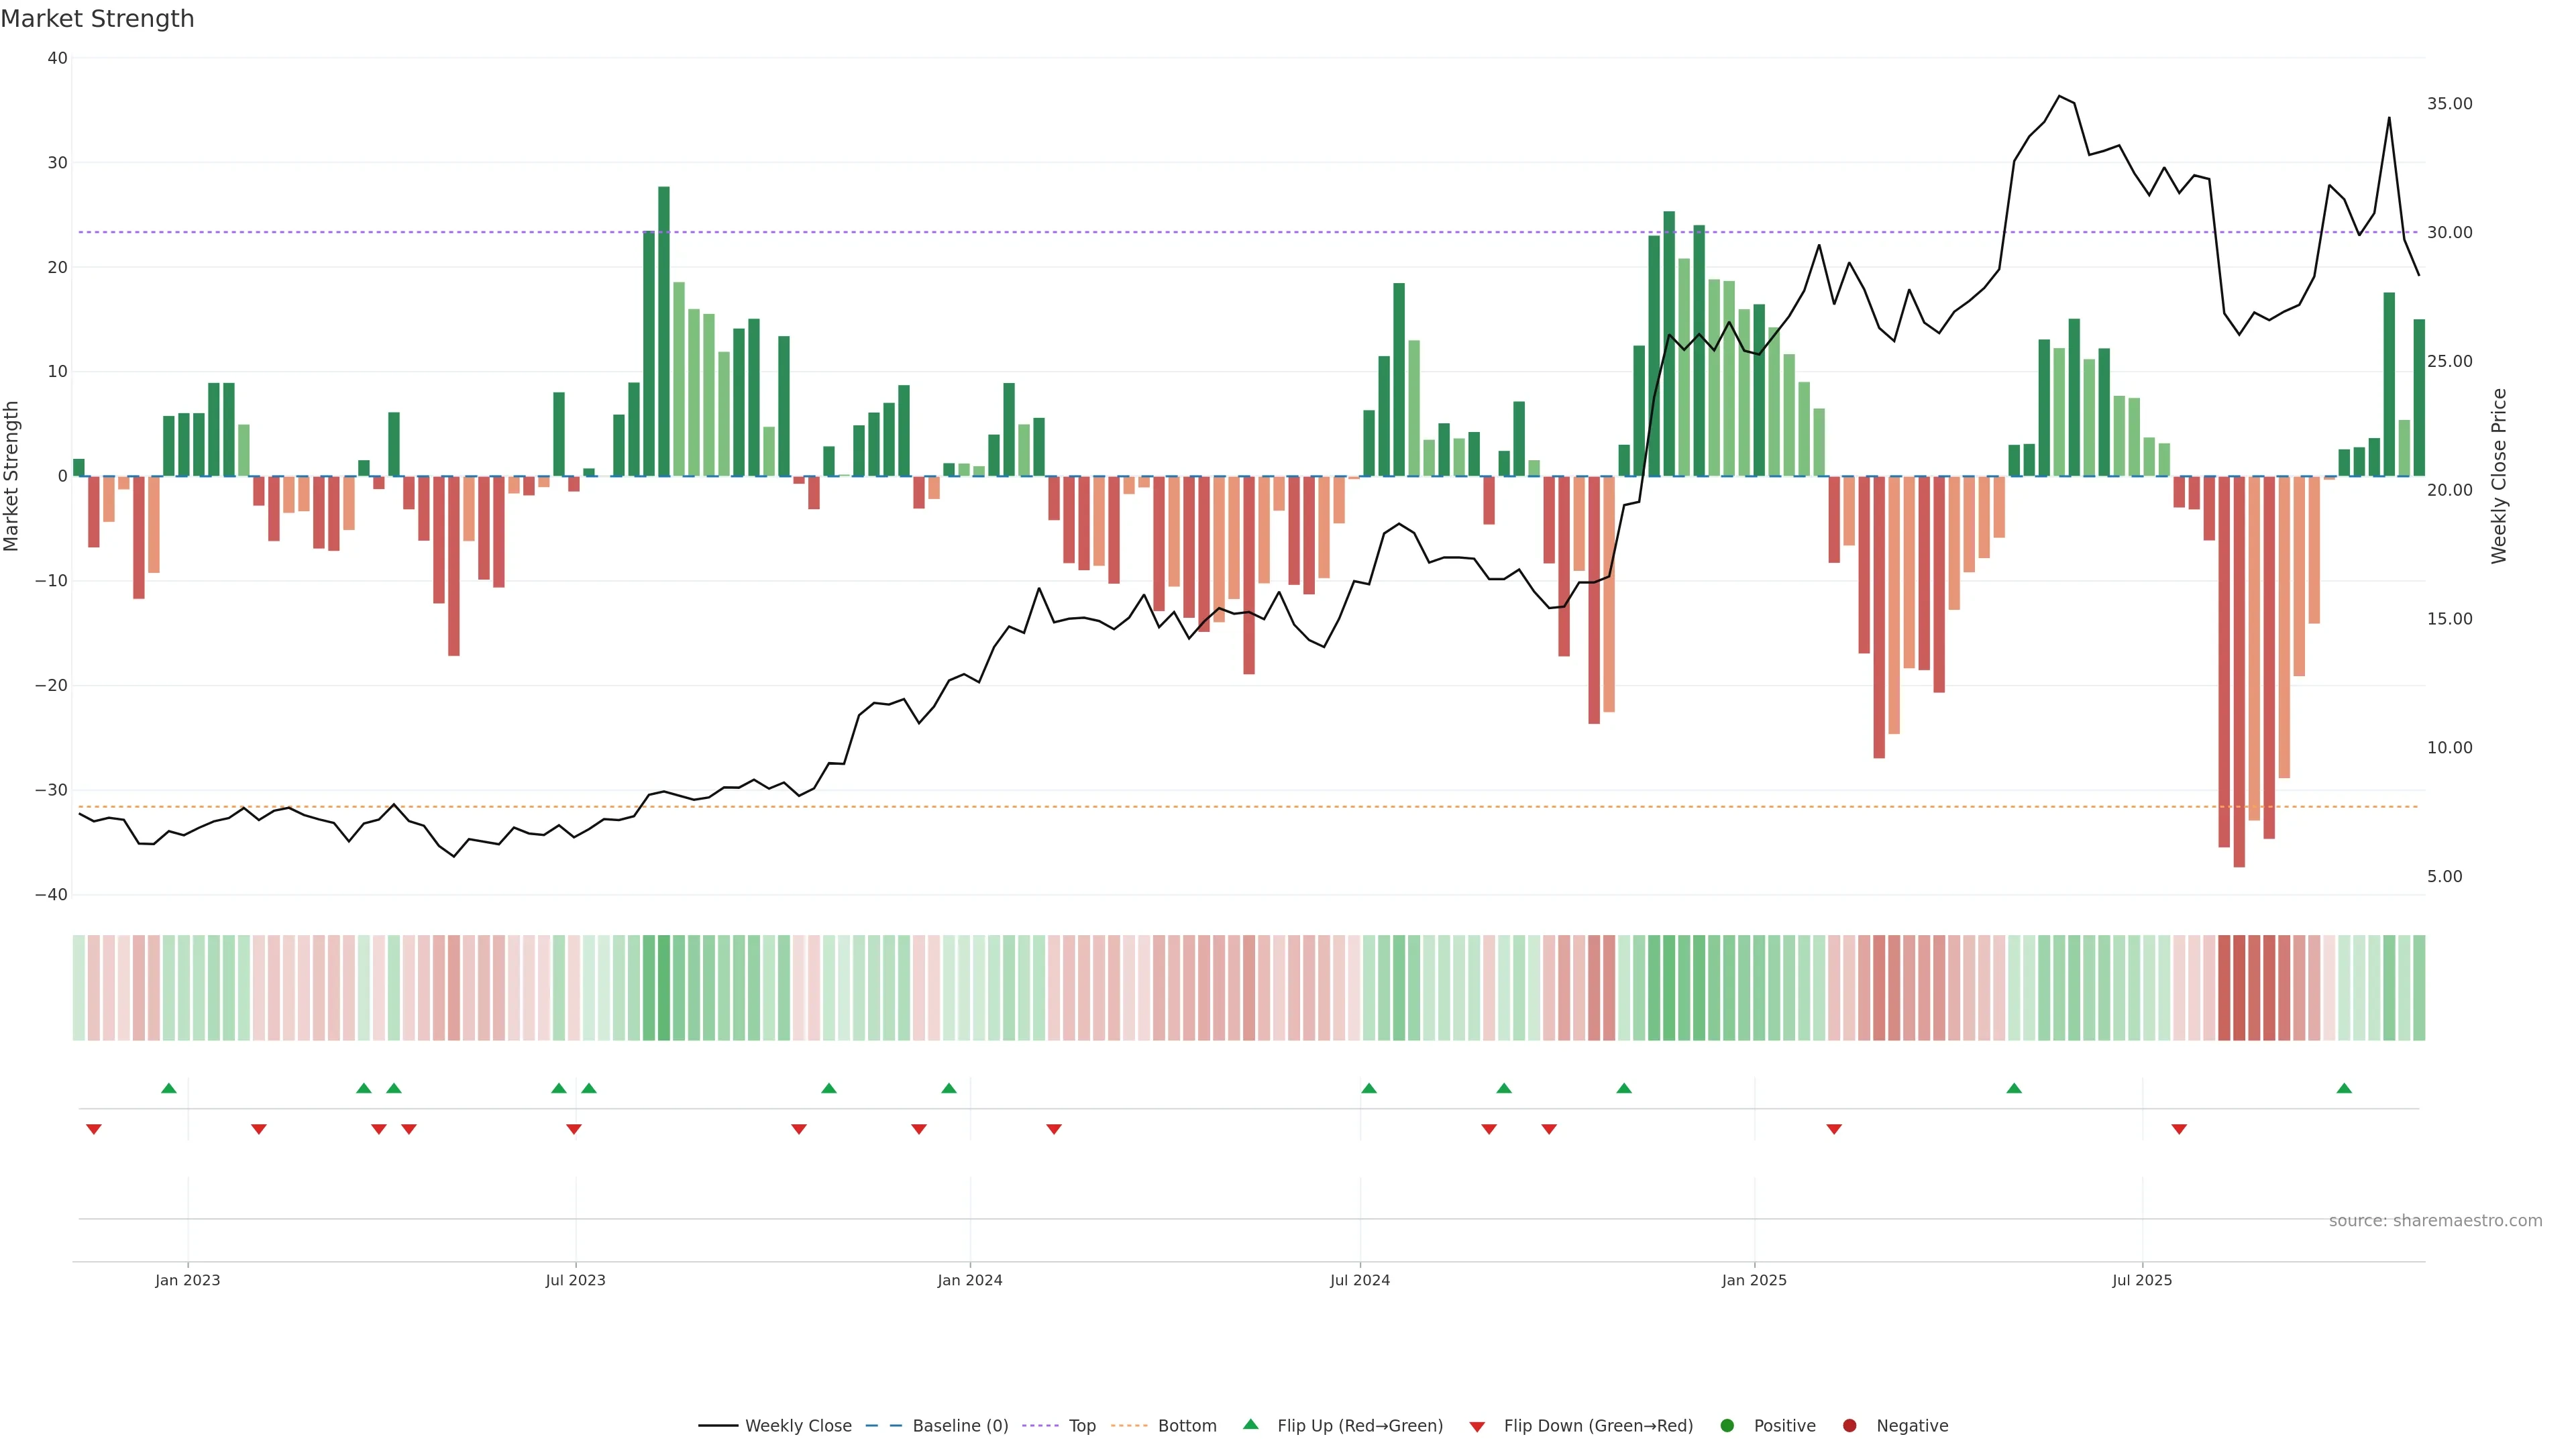Image resolution: width=2576 pixels, height=1449 pixels.
Task: Click the Jul 2025 axis label
Action: pyautogui.click(x=2141, y=1280)
